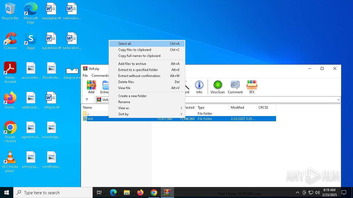Open CCleaner desktop shortcut
The image size is (353, 198).
click(10, 41)
